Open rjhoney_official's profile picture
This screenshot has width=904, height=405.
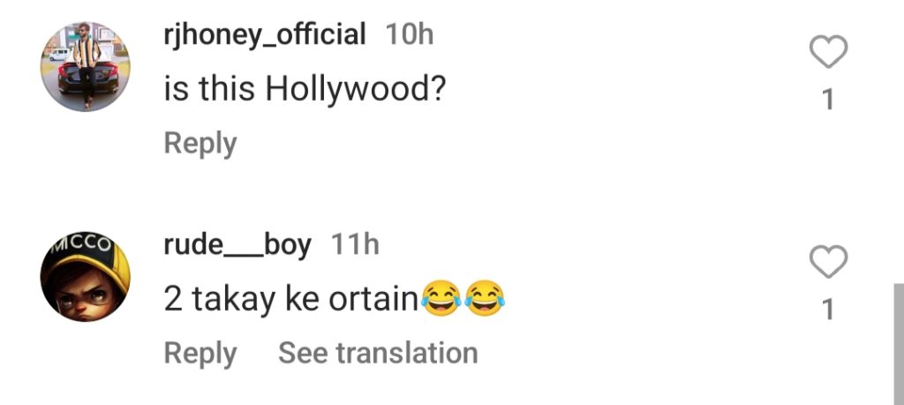coord(86,68)
